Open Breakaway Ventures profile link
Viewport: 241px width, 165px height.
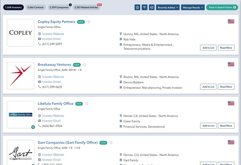coord(54,65)
